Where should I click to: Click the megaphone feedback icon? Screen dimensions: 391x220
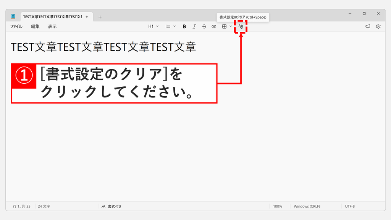(x=368, y=26)
